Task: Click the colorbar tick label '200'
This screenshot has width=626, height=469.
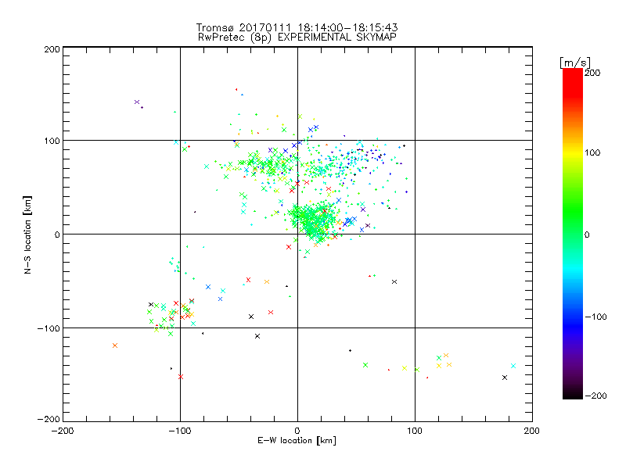Action: pos(592,73)
